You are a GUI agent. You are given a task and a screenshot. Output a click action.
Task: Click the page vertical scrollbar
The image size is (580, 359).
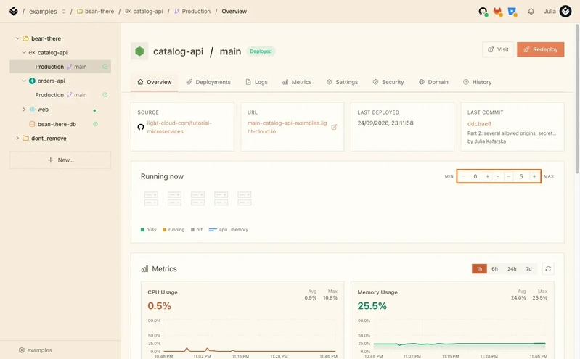point(576,99)
